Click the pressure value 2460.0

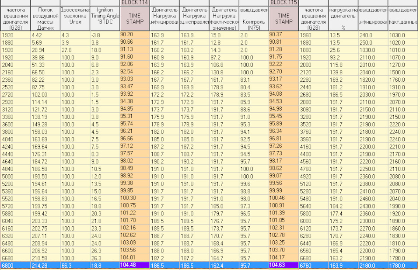click(373, 199)
